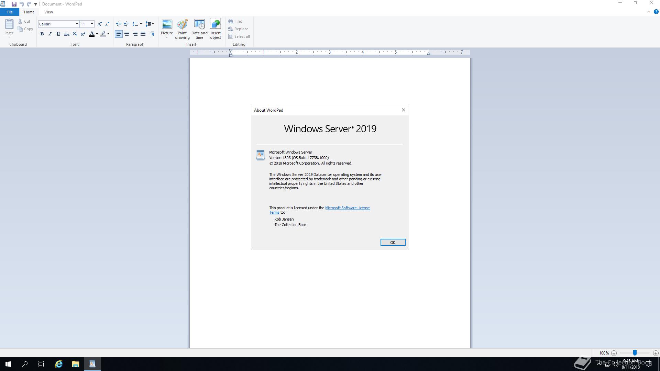660x371 pixels.
Task: Open the text color palette arrow
Action: pyautogui.click(x=97, y=34)
